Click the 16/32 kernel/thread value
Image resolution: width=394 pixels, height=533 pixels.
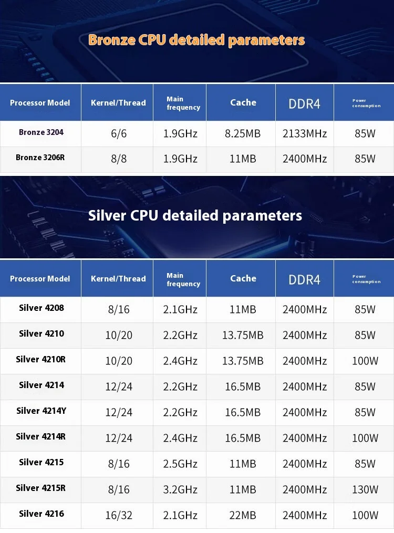[x=119, y=515]
